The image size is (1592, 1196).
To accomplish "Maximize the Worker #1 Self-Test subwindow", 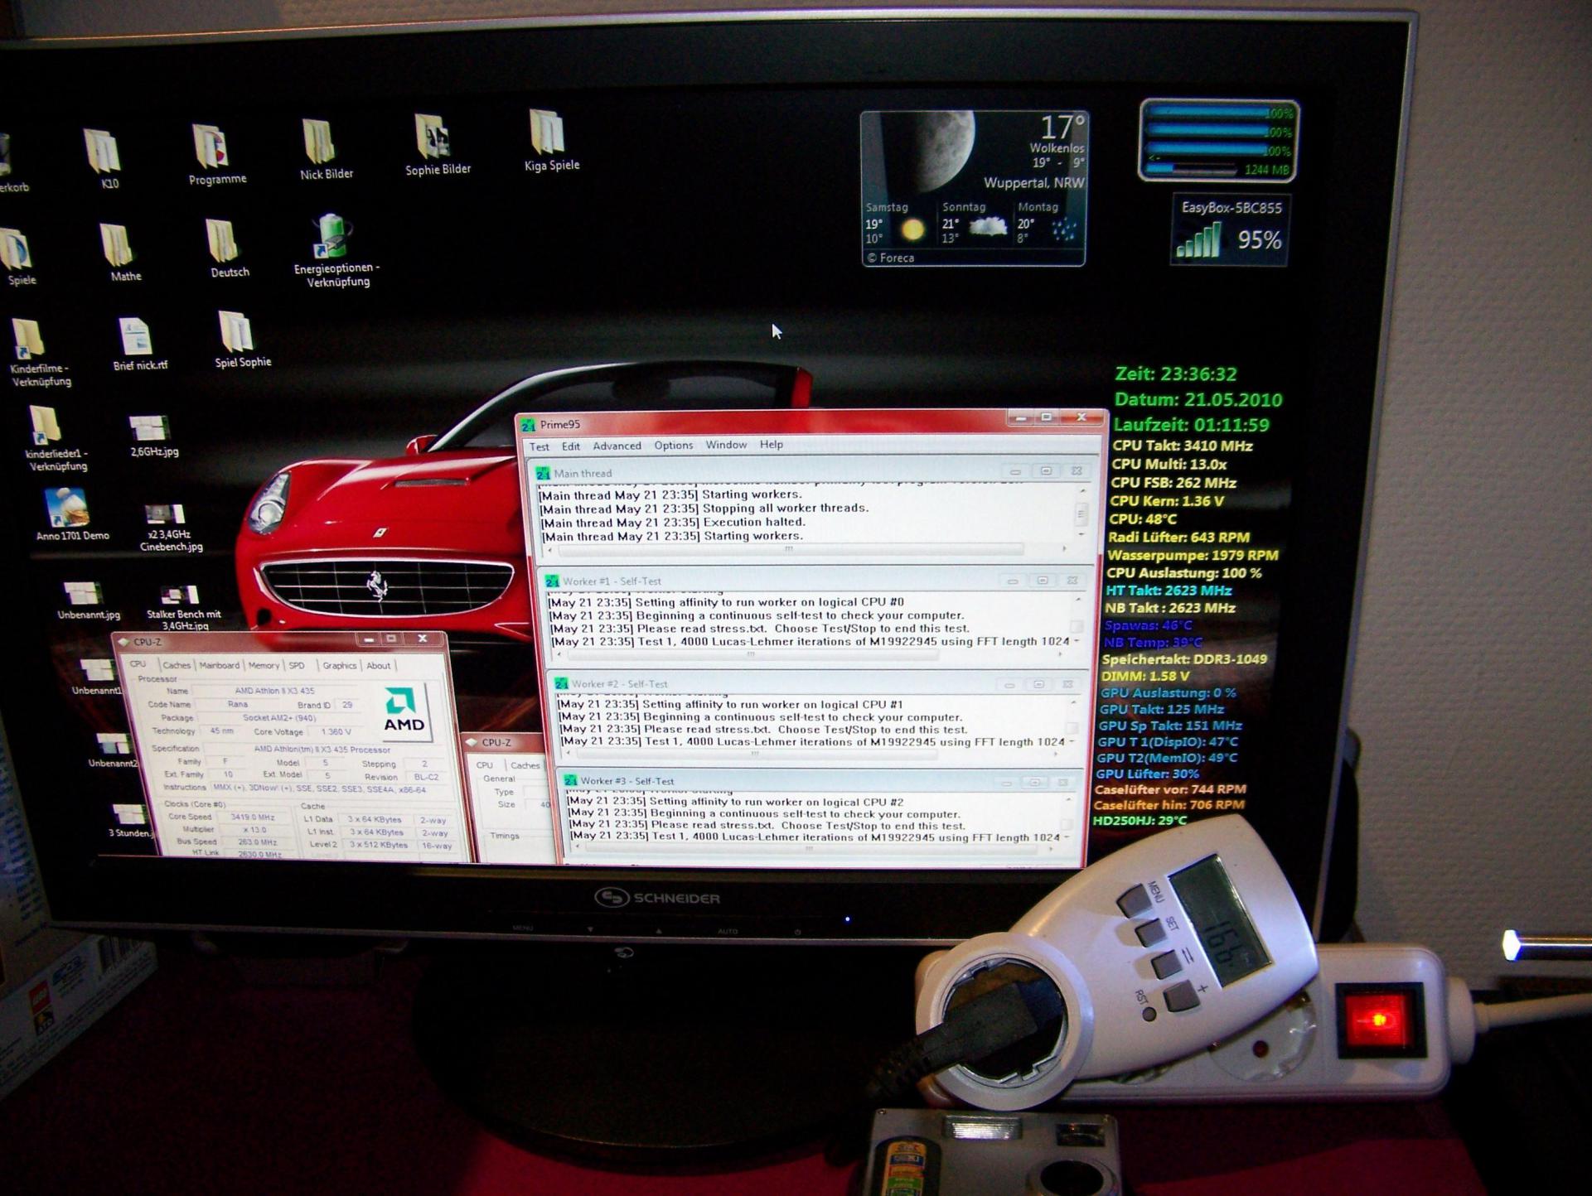I will 1043,581.
